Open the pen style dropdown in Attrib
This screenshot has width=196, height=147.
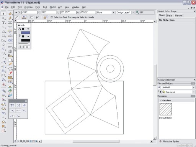pos(28,36)
